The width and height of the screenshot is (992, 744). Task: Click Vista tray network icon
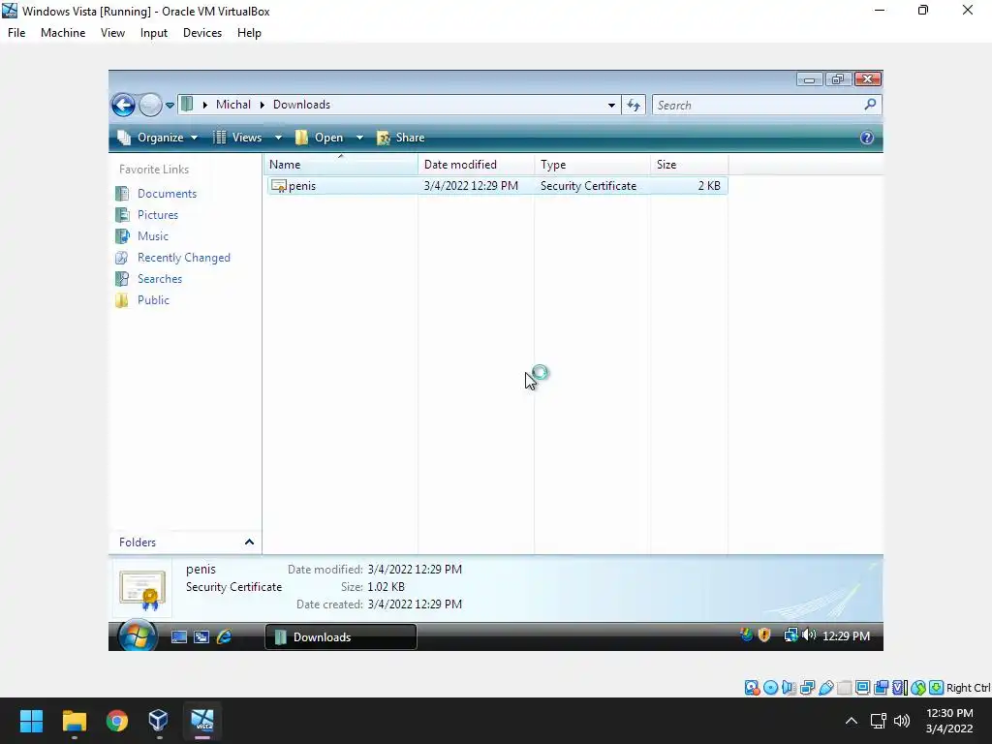tap(790, 635)
